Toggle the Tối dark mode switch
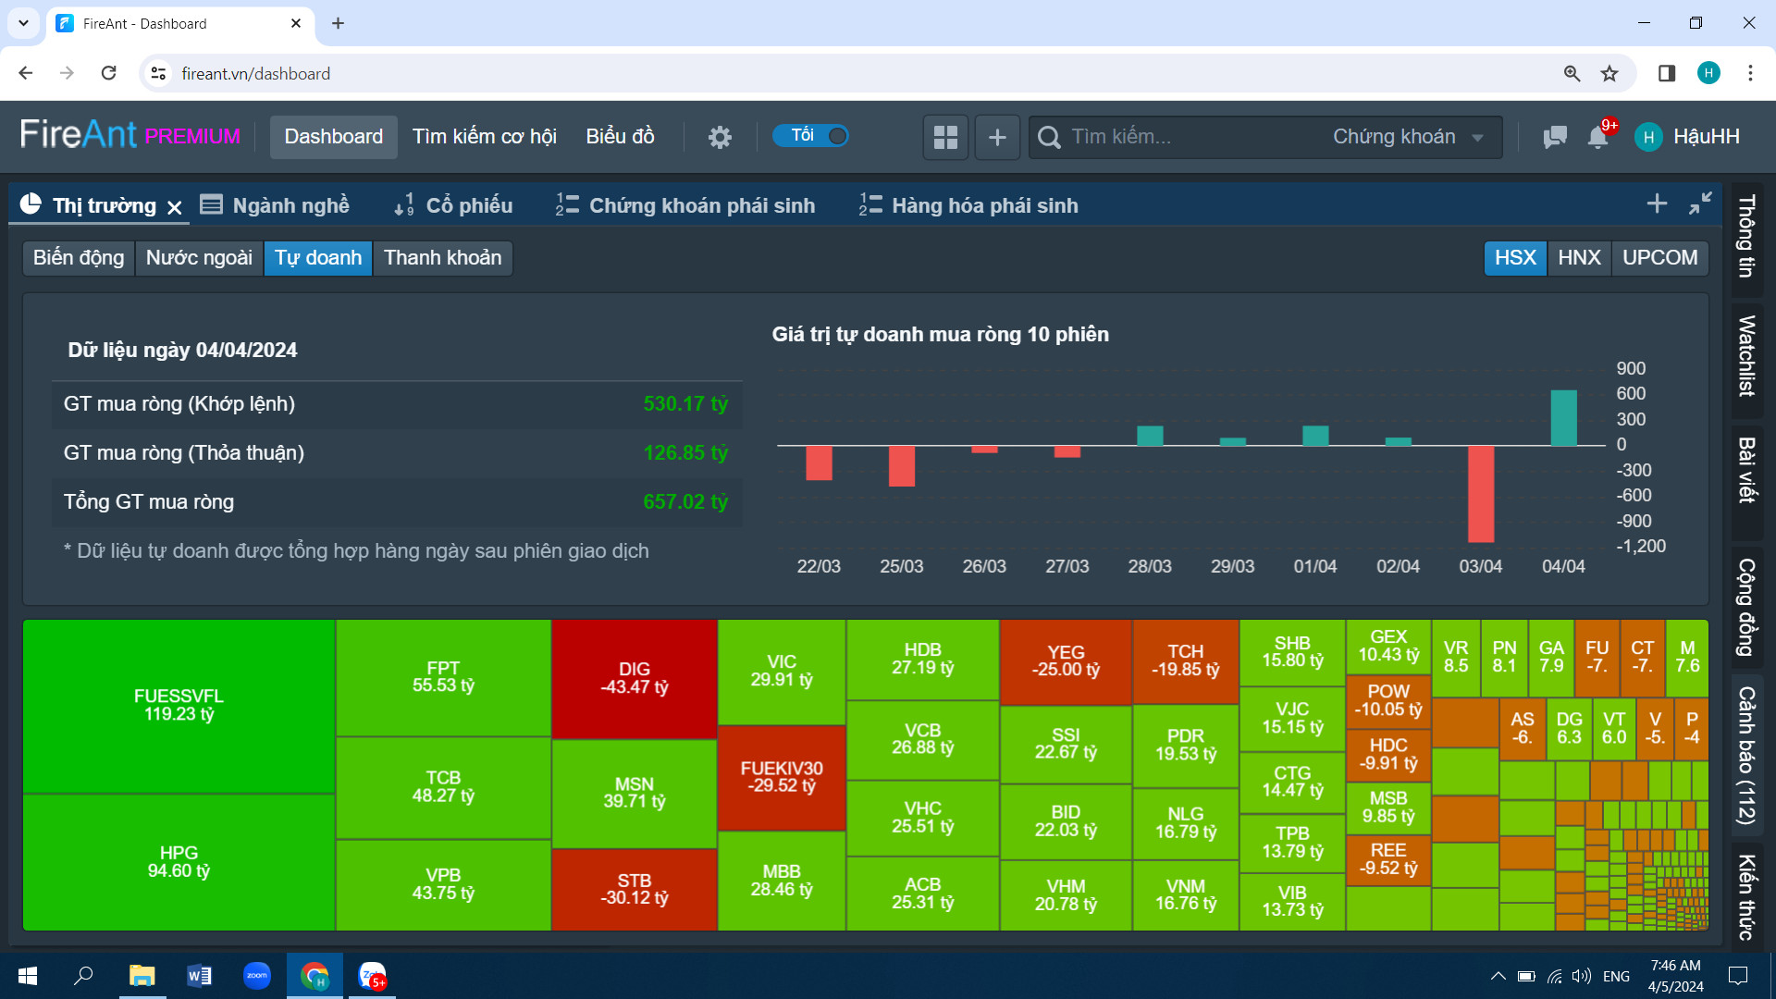 coord(812,136)
